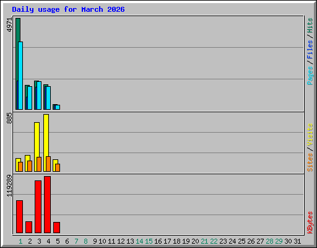Click day 18 on the x-axis
The height and width of the screenshot is (248, 317).
[x=176, y=241]
